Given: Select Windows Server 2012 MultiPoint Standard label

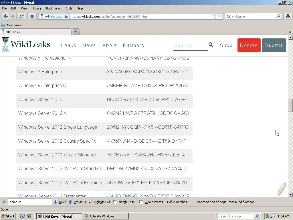Looking at the screenshot, I should pyautogui.click(x=60, y=168).
